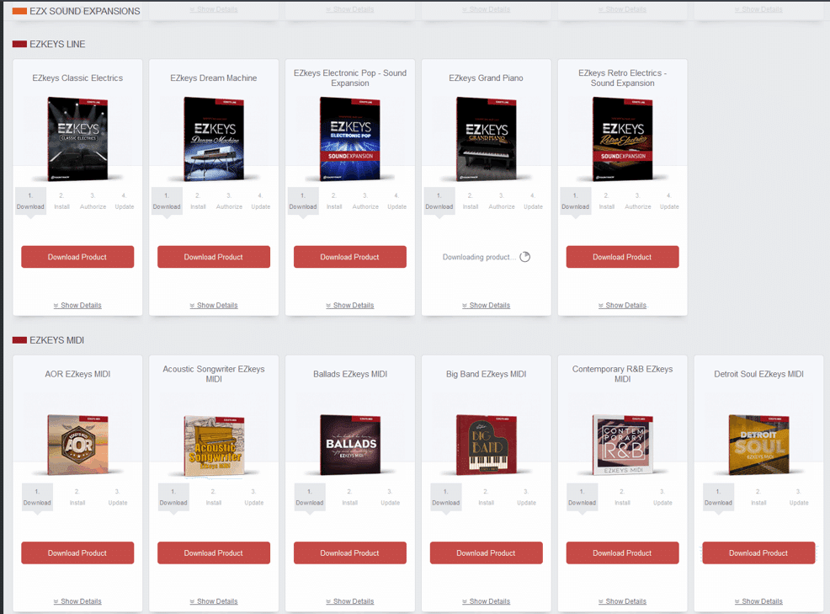Screen dimensions: 830x614
Task: Select Authorize step on EZkeys Grand Piano
Action: [x=502, y=201]
